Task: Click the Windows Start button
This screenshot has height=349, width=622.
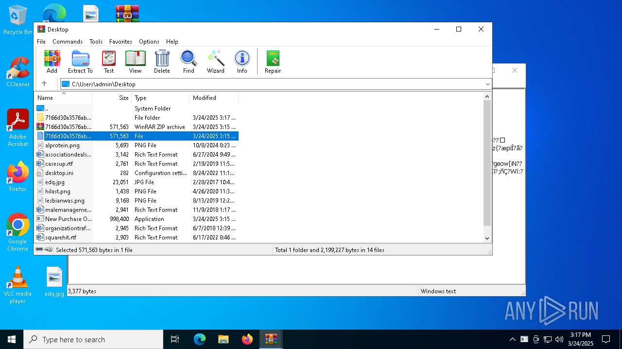Action: 12,339
